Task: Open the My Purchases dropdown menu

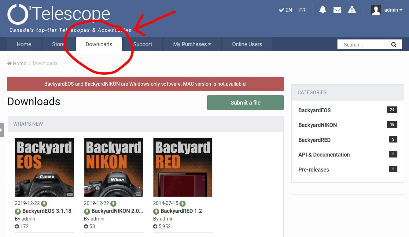Action: coord(192,44)
